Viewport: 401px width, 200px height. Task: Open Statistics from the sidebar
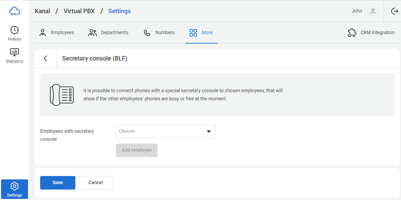point(15,56)
